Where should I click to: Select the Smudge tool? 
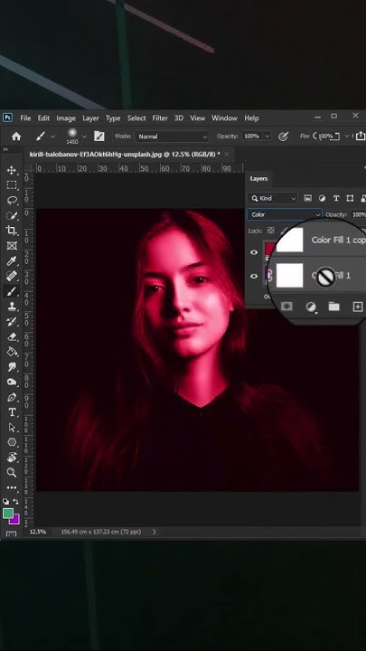[x=12, y=367]
